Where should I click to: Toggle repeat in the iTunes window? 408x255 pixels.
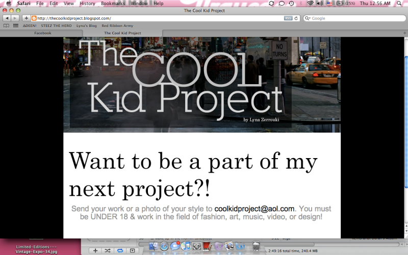tap(120, 250)
